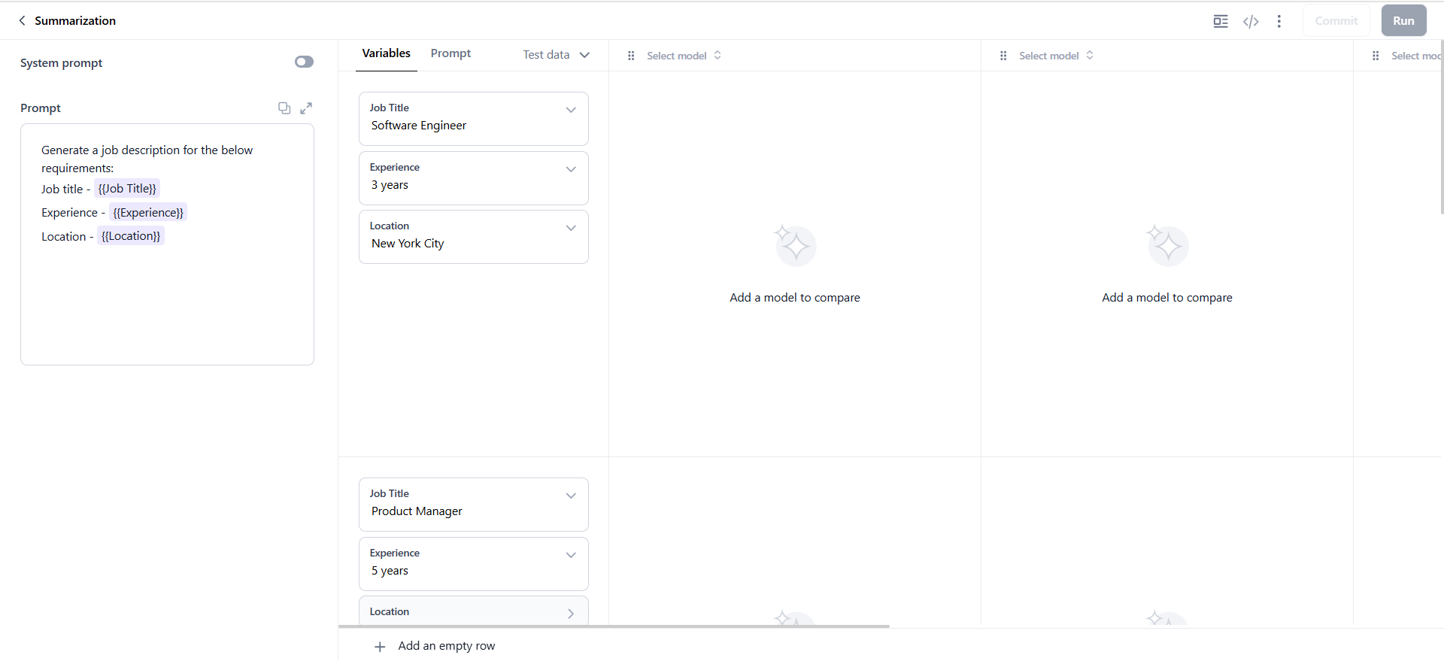Open the first Select model dropdown
Screen dimensions: 1444x661
coord(684,56)
